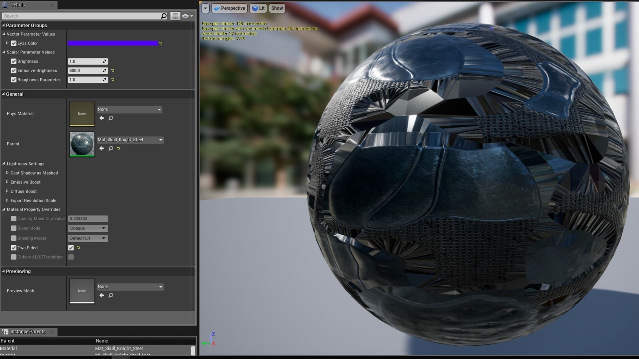Open viewport options dropdown arrow
The image size is (639, 359).
[205, 8]
